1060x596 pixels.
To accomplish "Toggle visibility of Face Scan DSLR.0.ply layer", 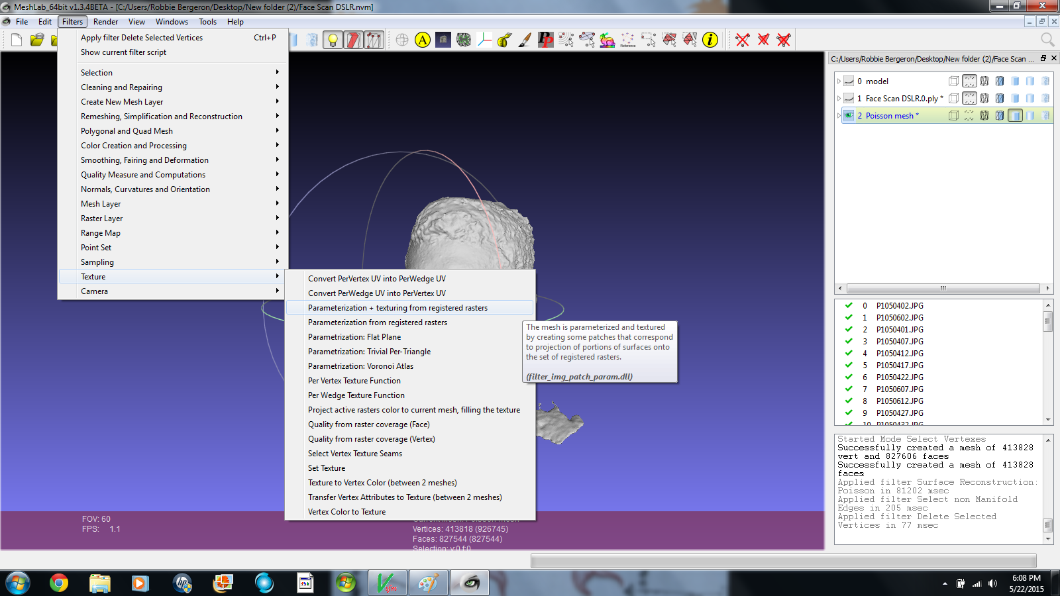I will point(849,99).
